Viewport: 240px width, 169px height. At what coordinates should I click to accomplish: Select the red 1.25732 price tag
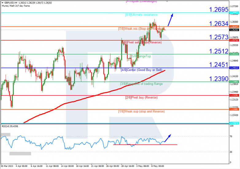234,40
